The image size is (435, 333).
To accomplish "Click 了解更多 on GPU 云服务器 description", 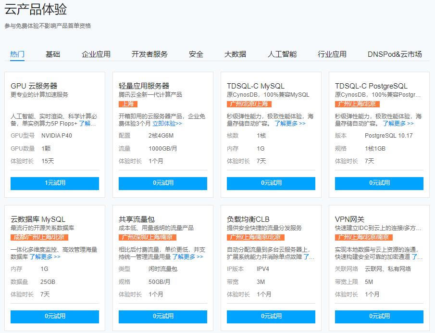I will (88, 124).
